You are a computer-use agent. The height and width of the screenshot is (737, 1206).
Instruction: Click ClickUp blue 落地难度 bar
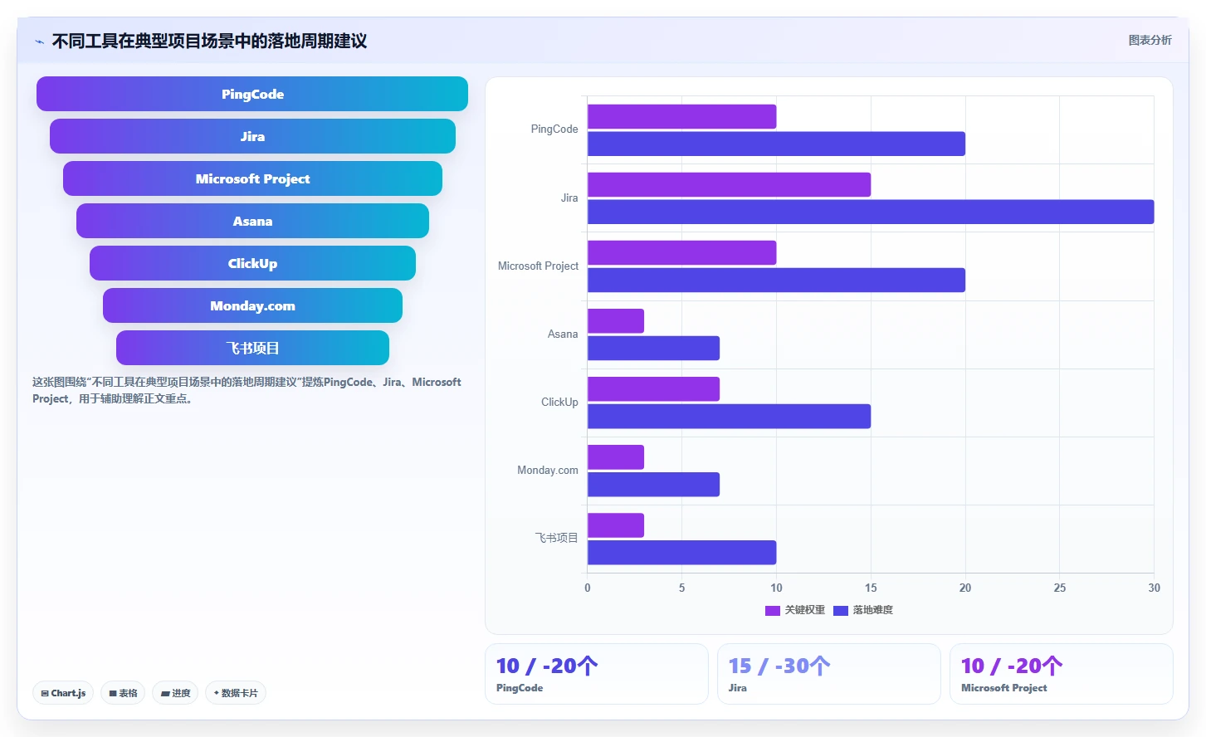pos(729,417)
